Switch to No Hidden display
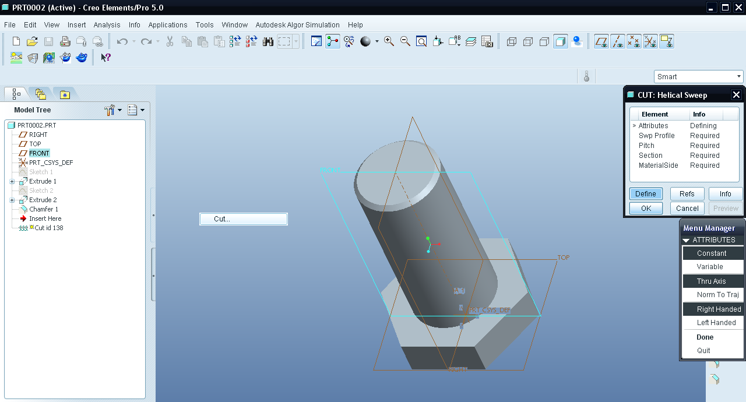Screen dimensions: 746x402 (544, 41)
